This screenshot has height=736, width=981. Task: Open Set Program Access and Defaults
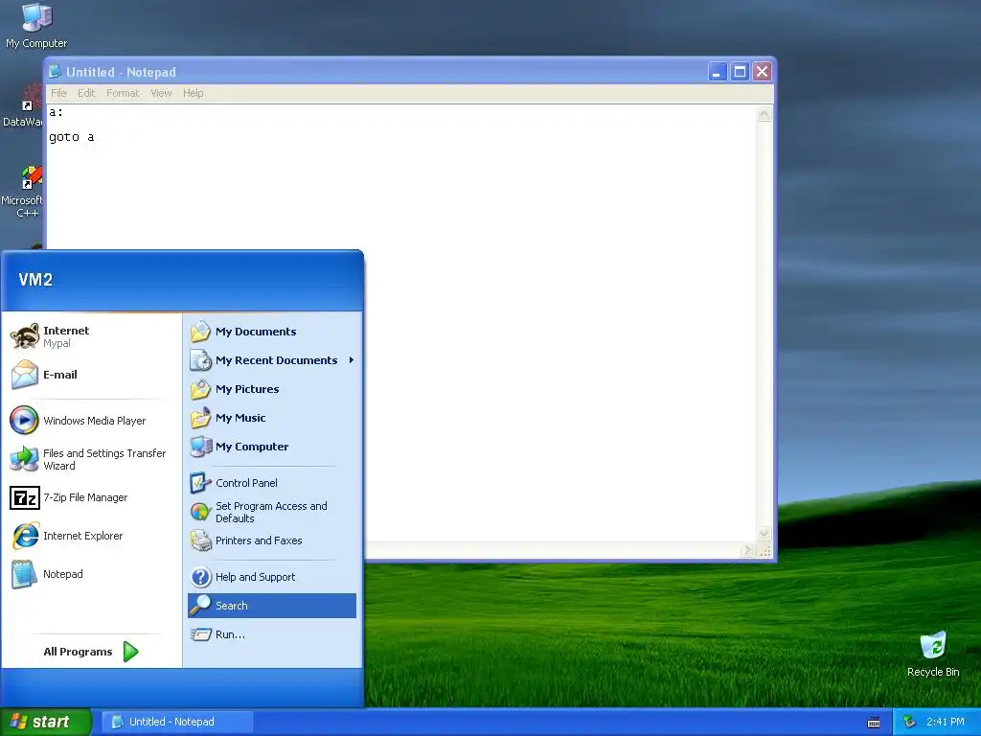[x=271, y=512]
